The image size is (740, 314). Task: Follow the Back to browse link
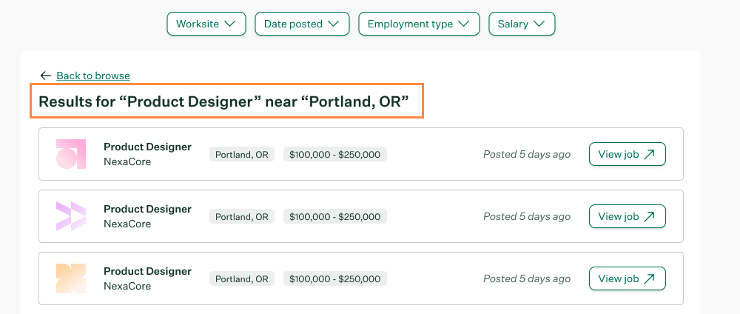coord(93,76)
